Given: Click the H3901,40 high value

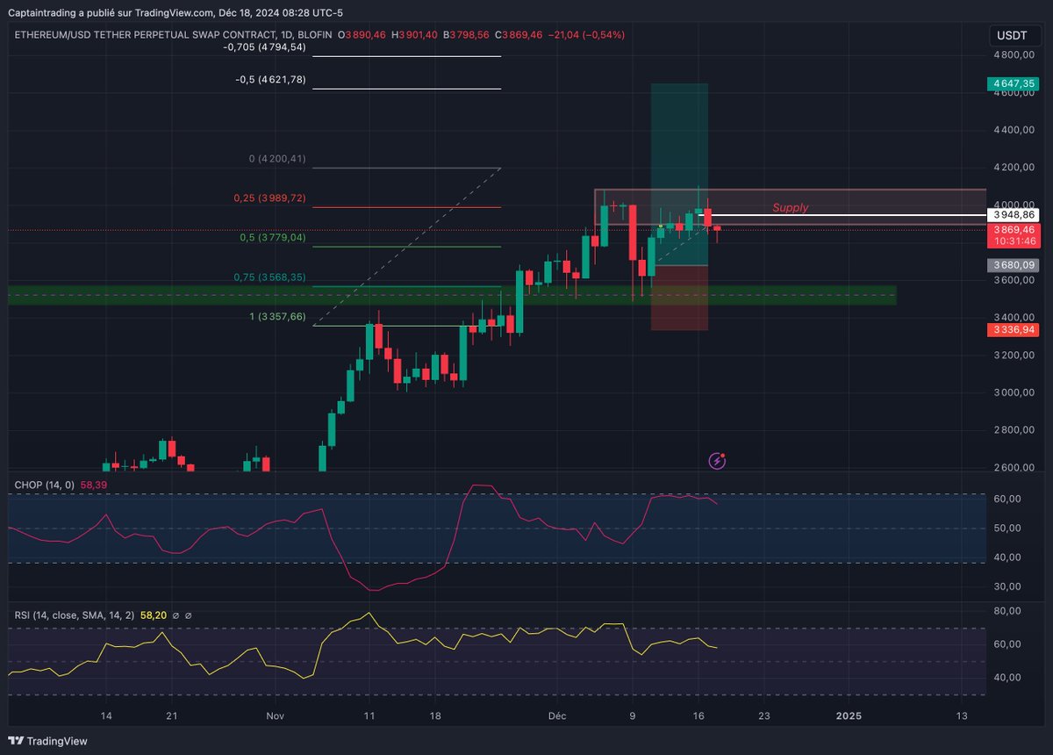Looking at the screenshot, I should click(415, 34).
